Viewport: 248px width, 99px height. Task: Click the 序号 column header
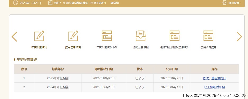24,69
